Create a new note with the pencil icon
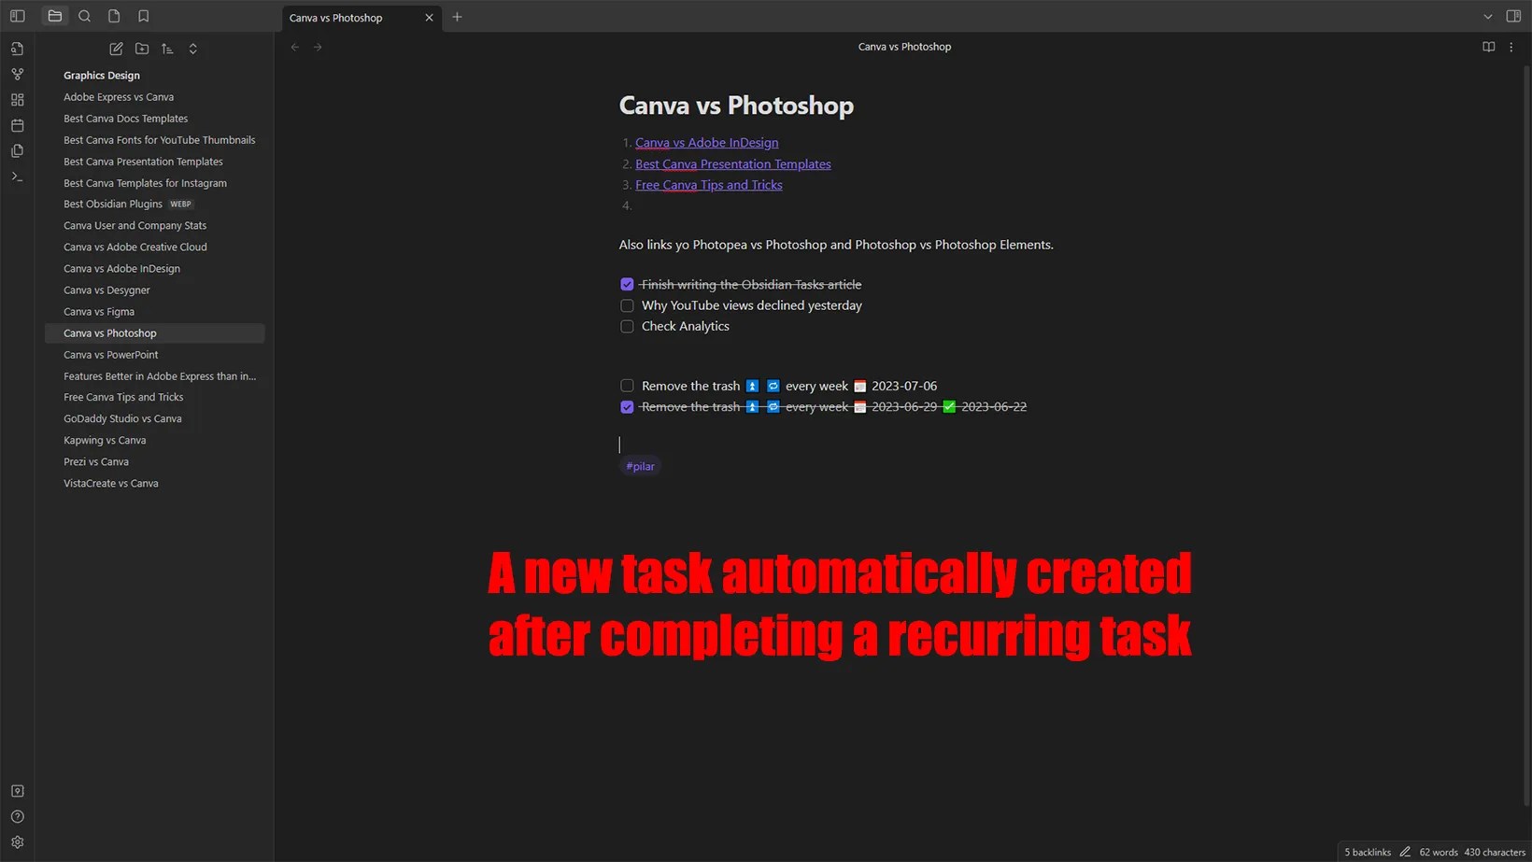Image resolution: width=1532 pixels, height=862 pixels. (116, 49)
